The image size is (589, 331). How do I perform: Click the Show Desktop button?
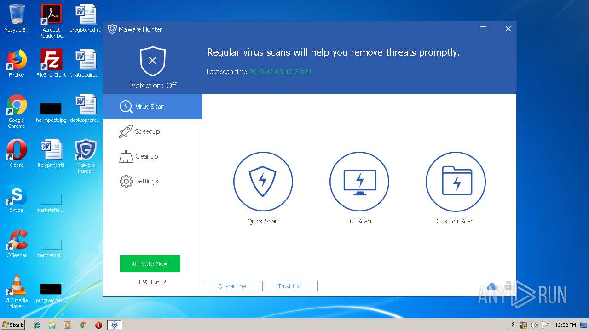click(x=584, y=325)
